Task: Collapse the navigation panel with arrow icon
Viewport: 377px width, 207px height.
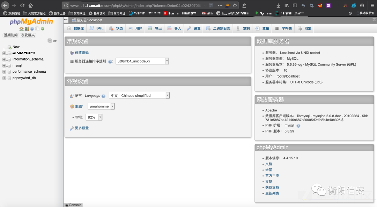Action: pos(66,20)
